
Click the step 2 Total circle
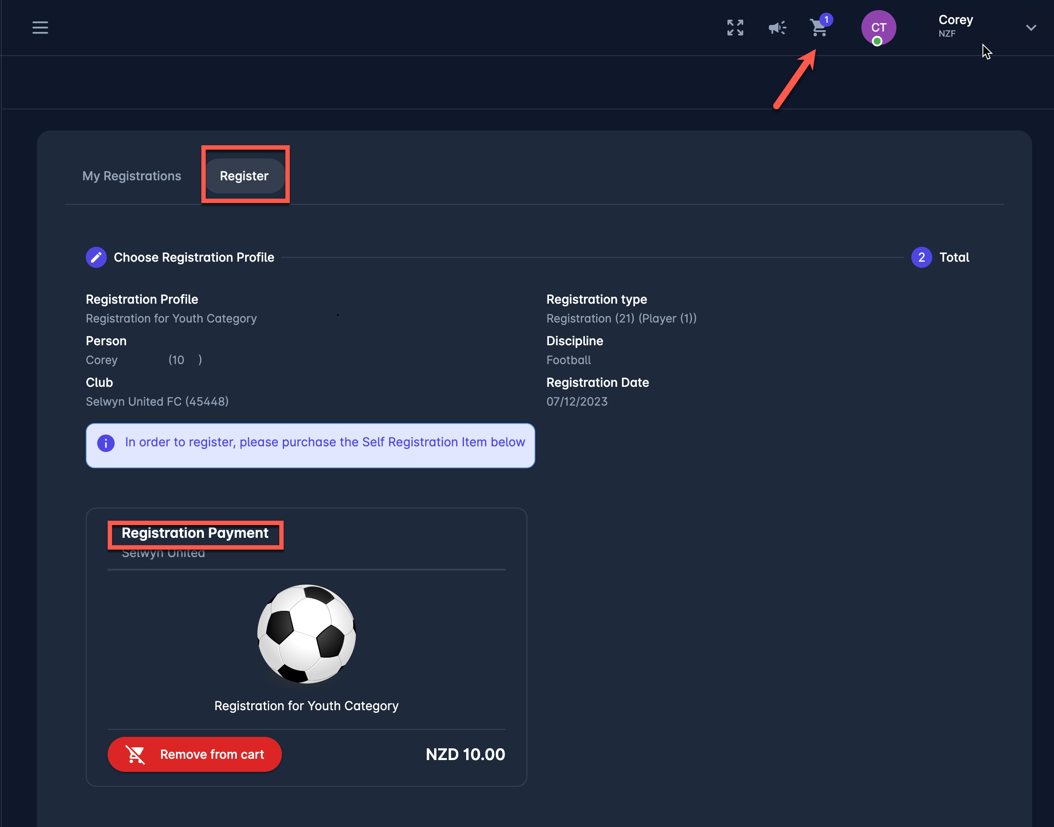point(921,257)
